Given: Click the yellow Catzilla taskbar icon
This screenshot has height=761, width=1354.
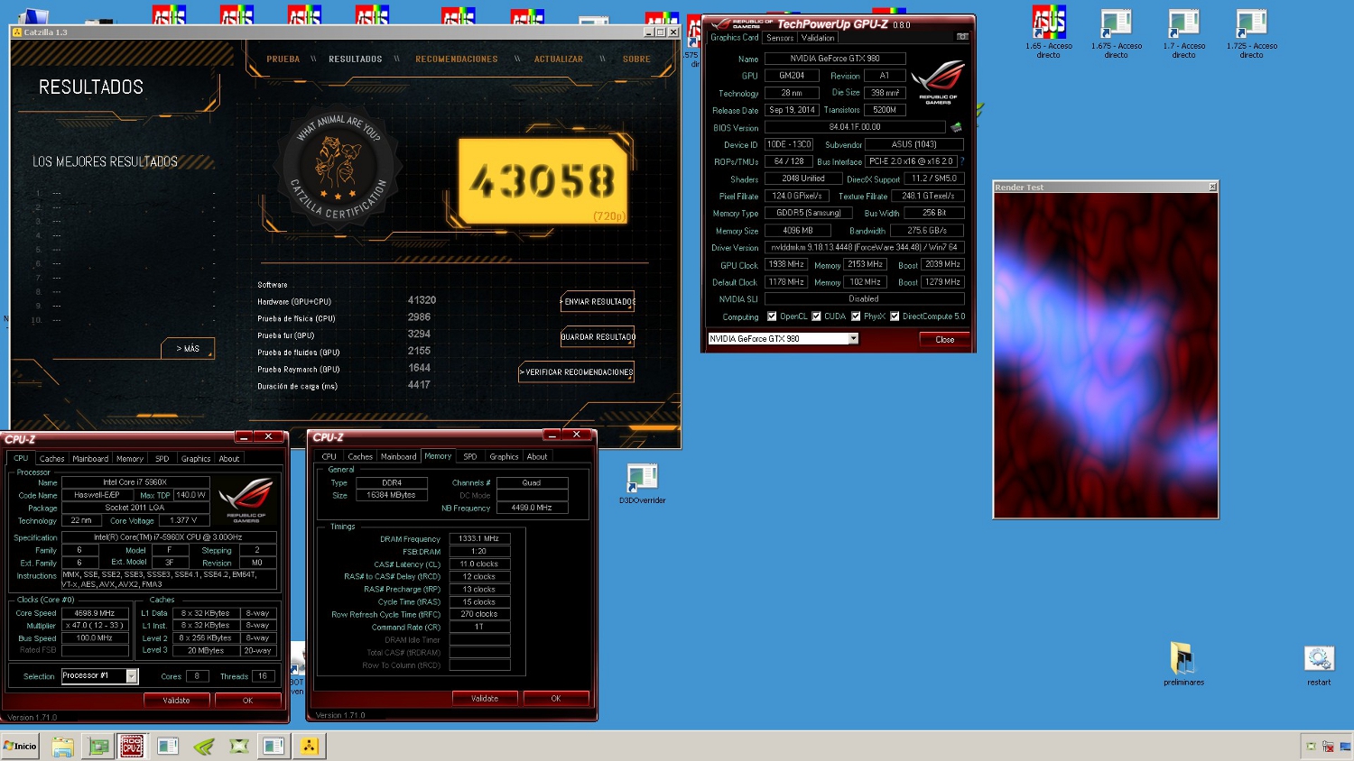Looking at the screenshot, I should (x=310, y=746).
